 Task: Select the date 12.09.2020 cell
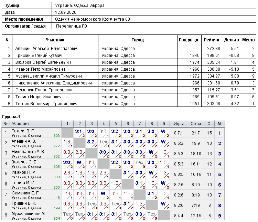click(x=154, y=12)
